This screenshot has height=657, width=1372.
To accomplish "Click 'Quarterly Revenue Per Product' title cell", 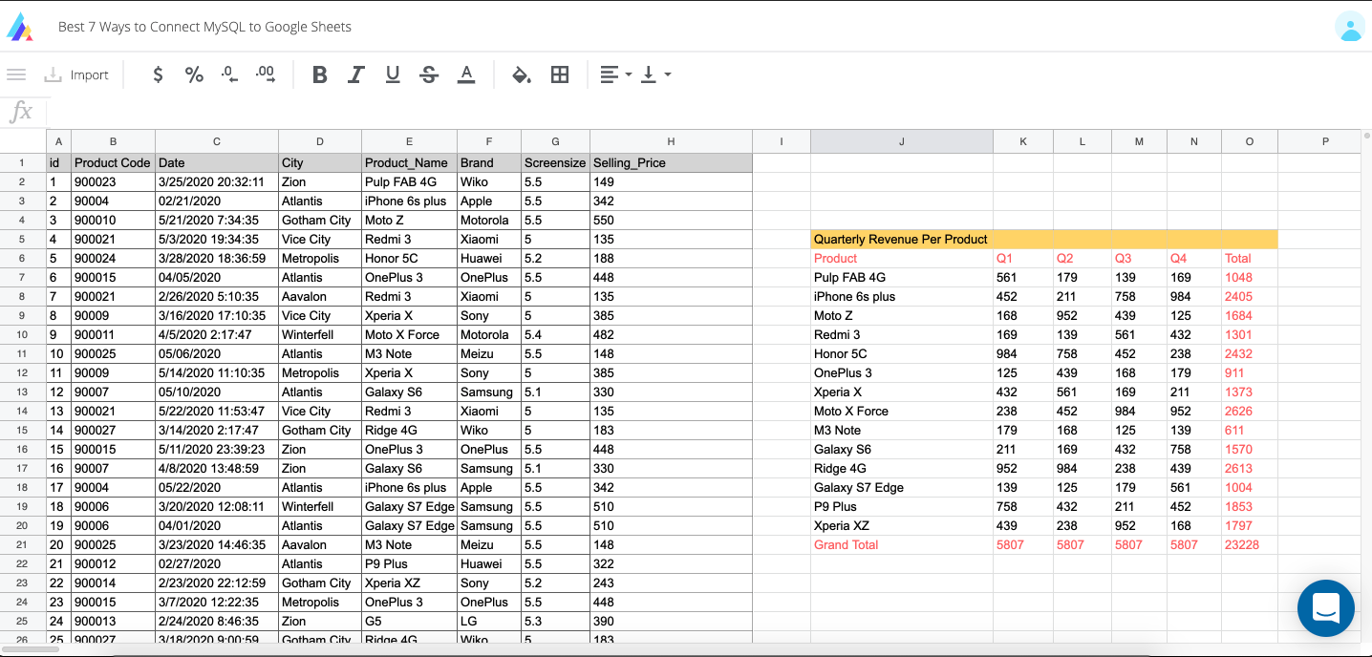I will (x=902, y=239).
